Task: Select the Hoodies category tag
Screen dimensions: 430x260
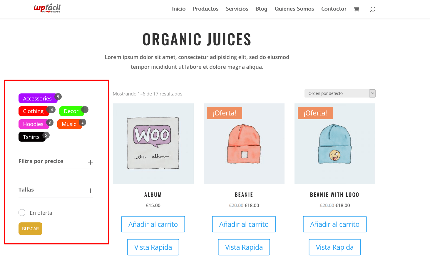Action: pos(33,124)
